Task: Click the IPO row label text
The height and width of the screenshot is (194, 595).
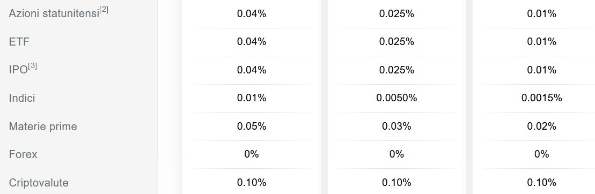Action: [x=18, y=70]
